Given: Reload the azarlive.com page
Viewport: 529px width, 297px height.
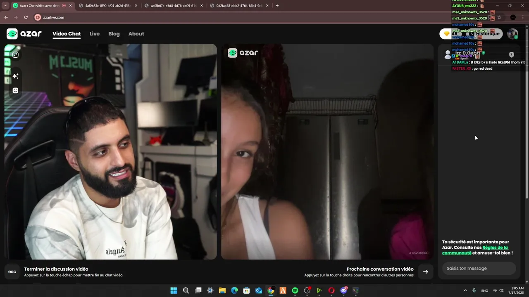Looking at the screenshot, I should click(x=26, y=17).
